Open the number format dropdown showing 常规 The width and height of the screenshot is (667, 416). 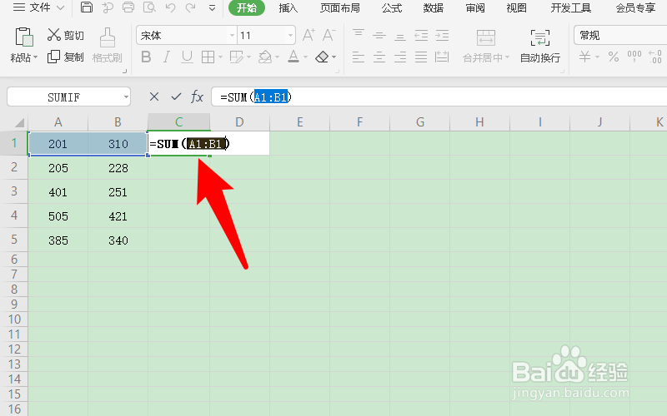[620, 35]
